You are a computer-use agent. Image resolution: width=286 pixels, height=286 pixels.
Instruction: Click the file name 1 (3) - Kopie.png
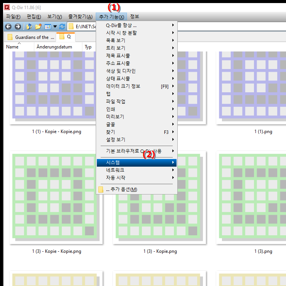160,251
